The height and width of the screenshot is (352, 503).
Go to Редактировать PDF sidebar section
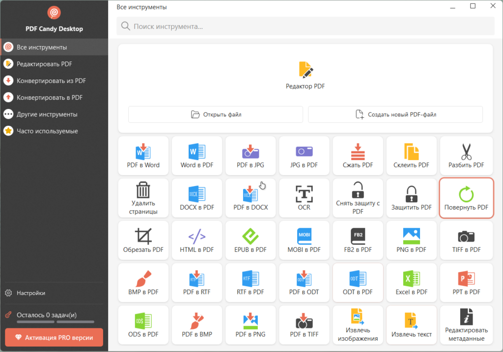click(54, 64)
